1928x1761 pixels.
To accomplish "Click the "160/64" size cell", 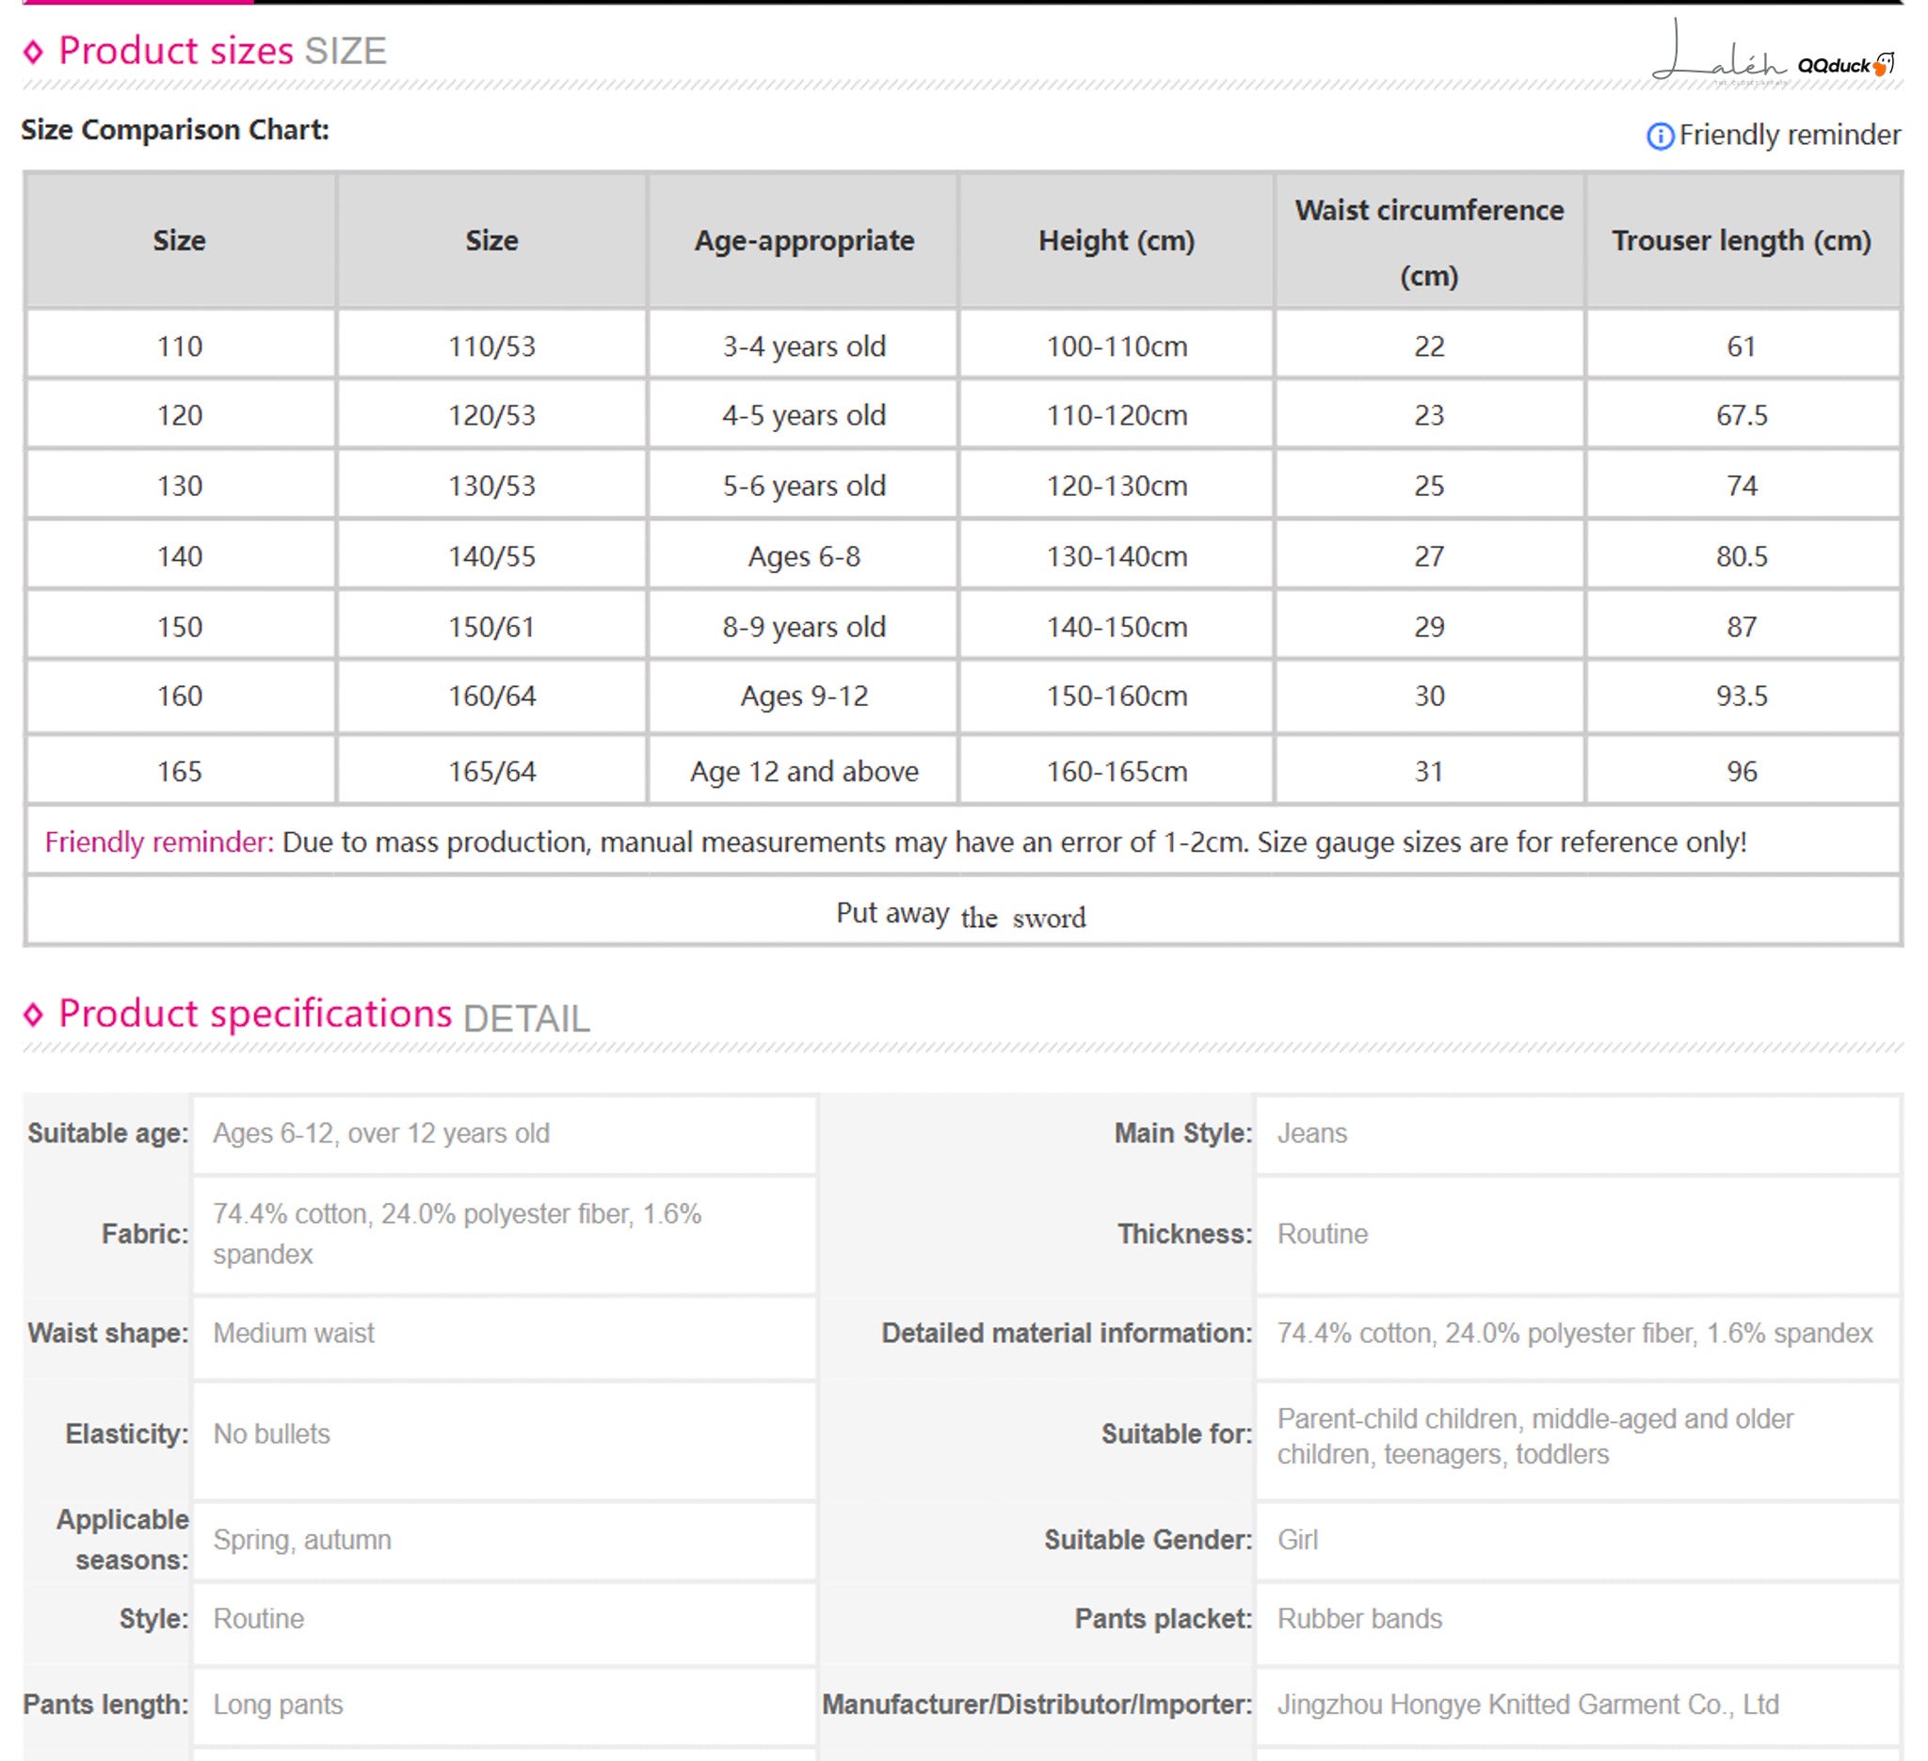I will (x=491, y=696).
